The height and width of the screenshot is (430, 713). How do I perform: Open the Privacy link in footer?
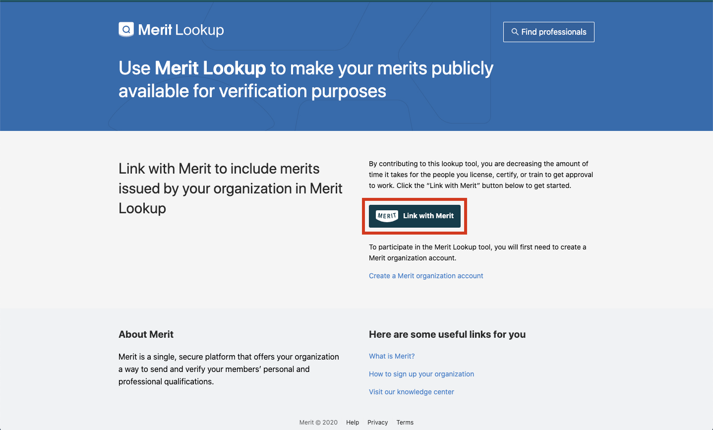[x=378, y=423]
